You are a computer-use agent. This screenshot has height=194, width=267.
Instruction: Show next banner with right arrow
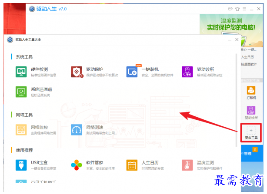pos(260,31)
